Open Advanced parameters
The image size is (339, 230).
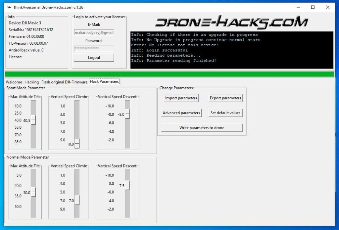[x=181, y=113]
